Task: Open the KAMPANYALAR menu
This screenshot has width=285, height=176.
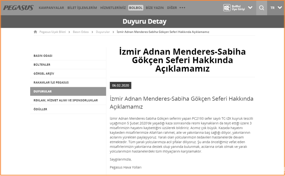Action: [51, 8]
